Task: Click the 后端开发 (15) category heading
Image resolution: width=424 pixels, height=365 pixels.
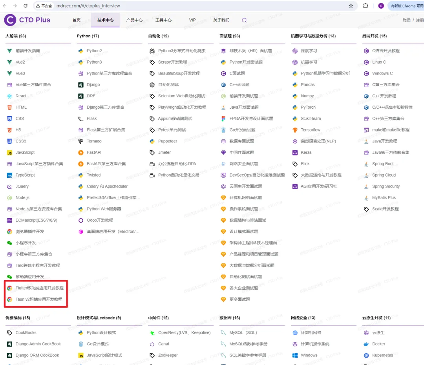Action: (375, 36)
